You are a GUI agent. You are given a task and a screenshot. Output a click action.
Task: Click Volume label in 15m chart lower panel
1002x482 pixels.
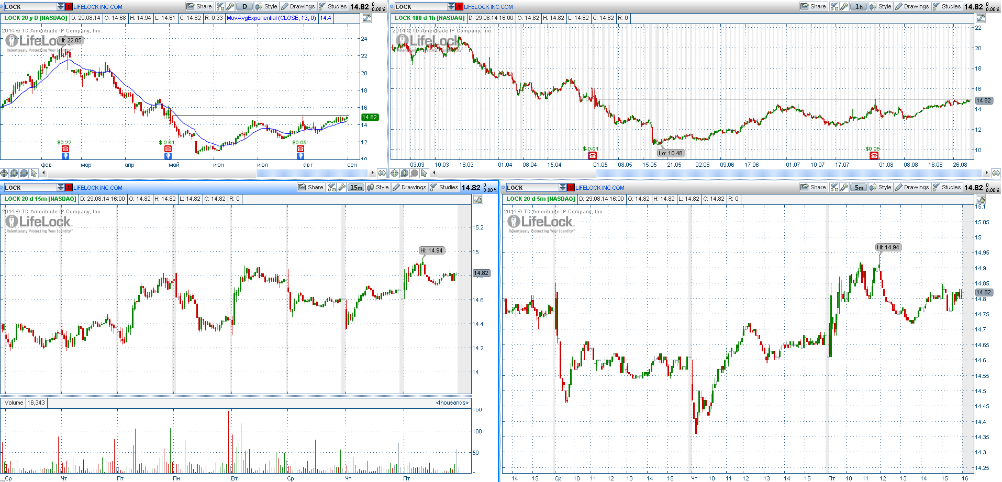(14, 403)
